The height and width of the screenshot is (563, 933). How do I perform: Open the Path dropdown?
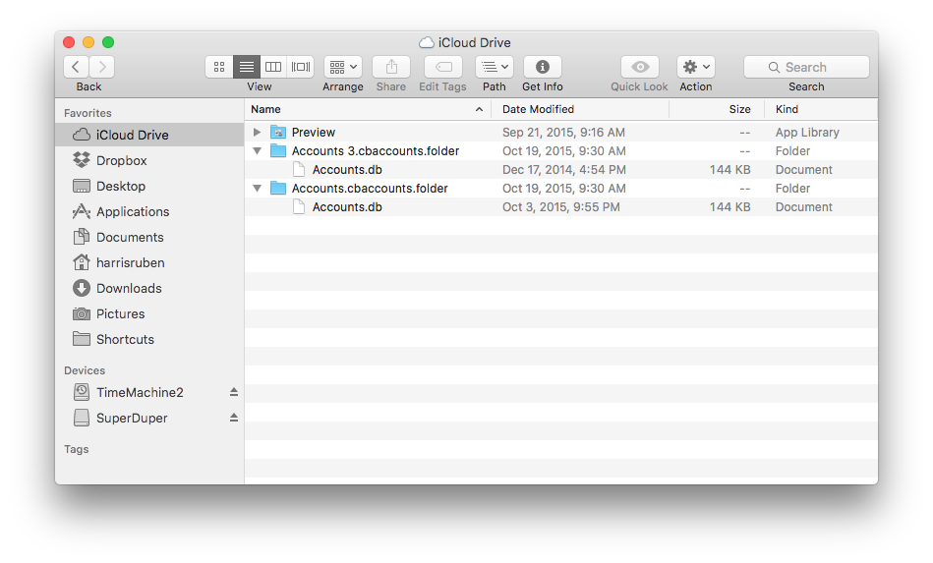pyautogui.click(x=494, y=67)
